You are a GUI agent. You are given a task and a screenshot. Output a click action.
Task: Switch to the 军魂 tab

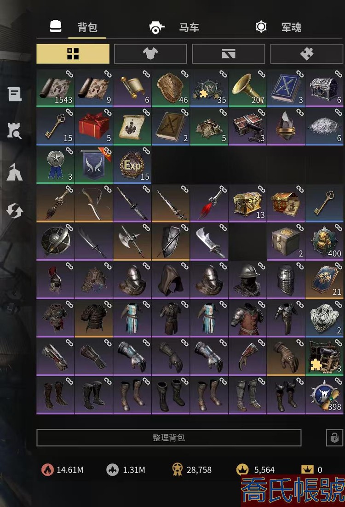tap(278, 27)
